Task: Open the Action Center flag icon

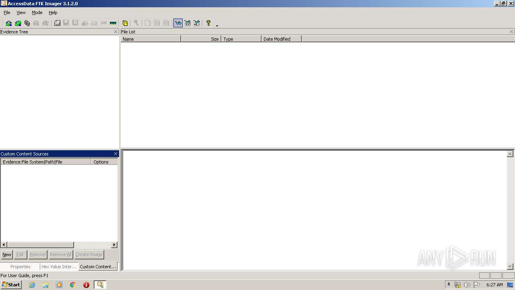Action: (x=477, y=285)
